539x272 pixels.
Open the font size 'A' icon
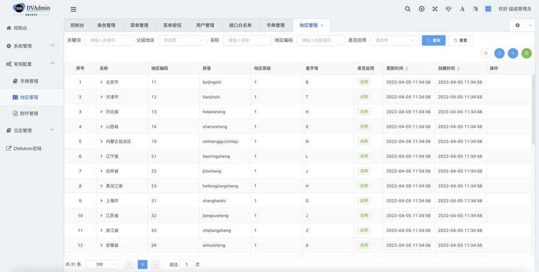click(x=462, y=9)
